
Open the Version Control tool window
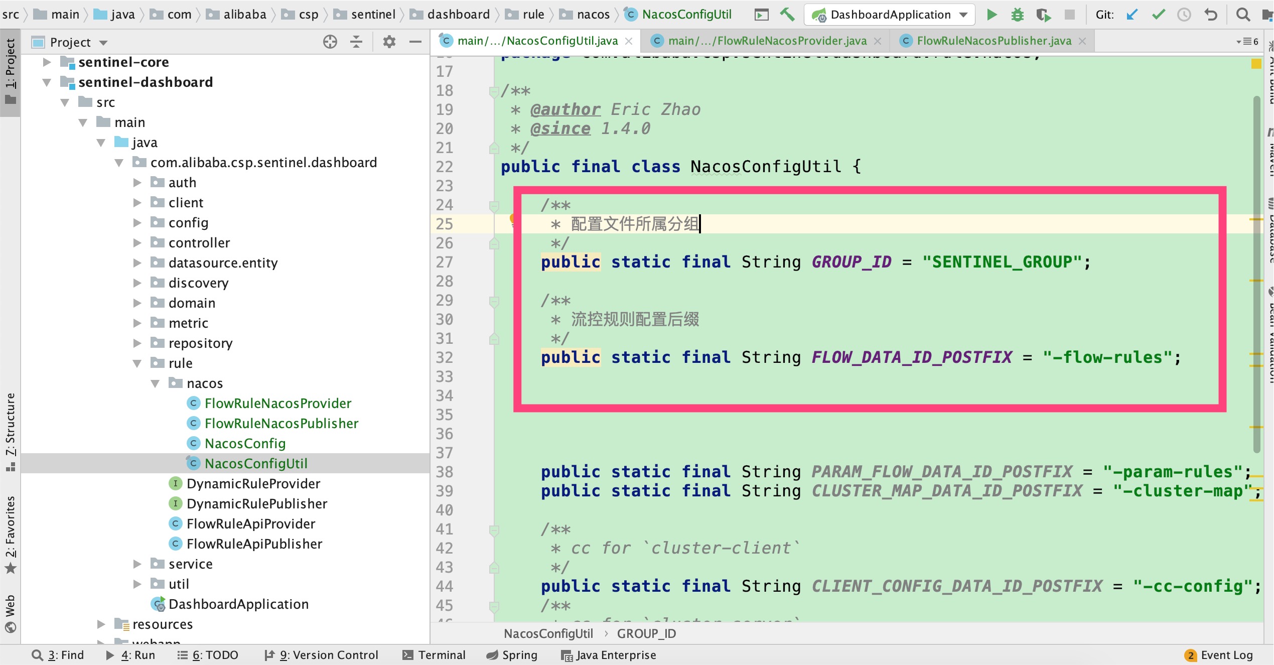coord(322,655)
